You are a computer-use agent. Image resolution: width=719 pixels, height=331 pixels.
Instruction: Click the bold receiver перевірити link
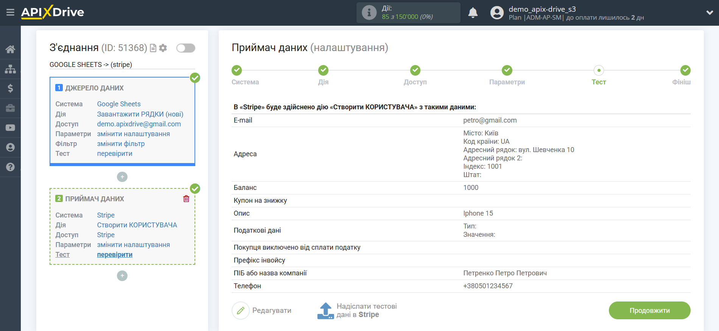pyautogui.click(x=115, y=255)
